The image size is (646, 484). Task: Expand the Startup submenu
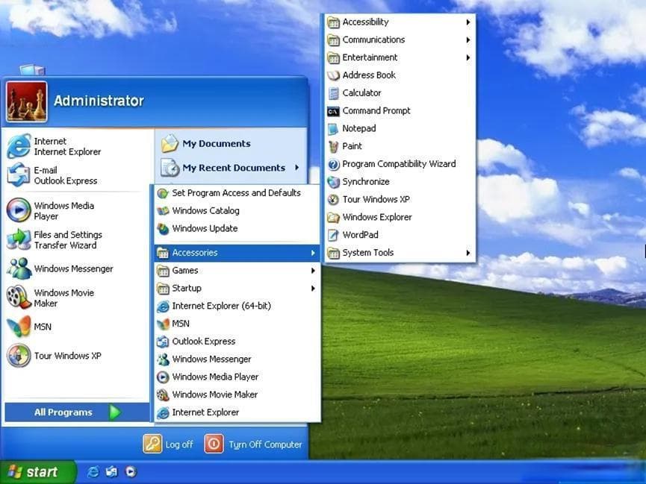237,288
